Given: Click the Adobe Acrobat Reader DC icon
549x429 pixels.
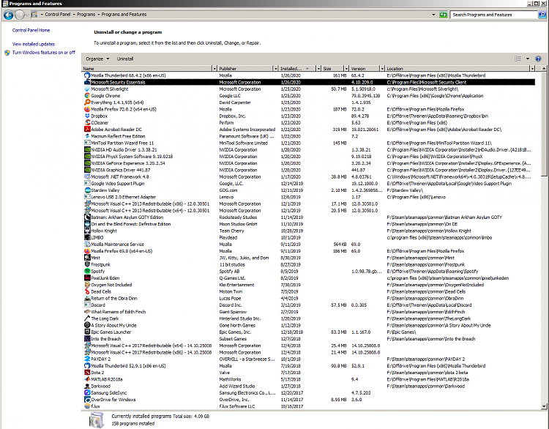Looking at the screenshot, I should [x=87, y=130].
